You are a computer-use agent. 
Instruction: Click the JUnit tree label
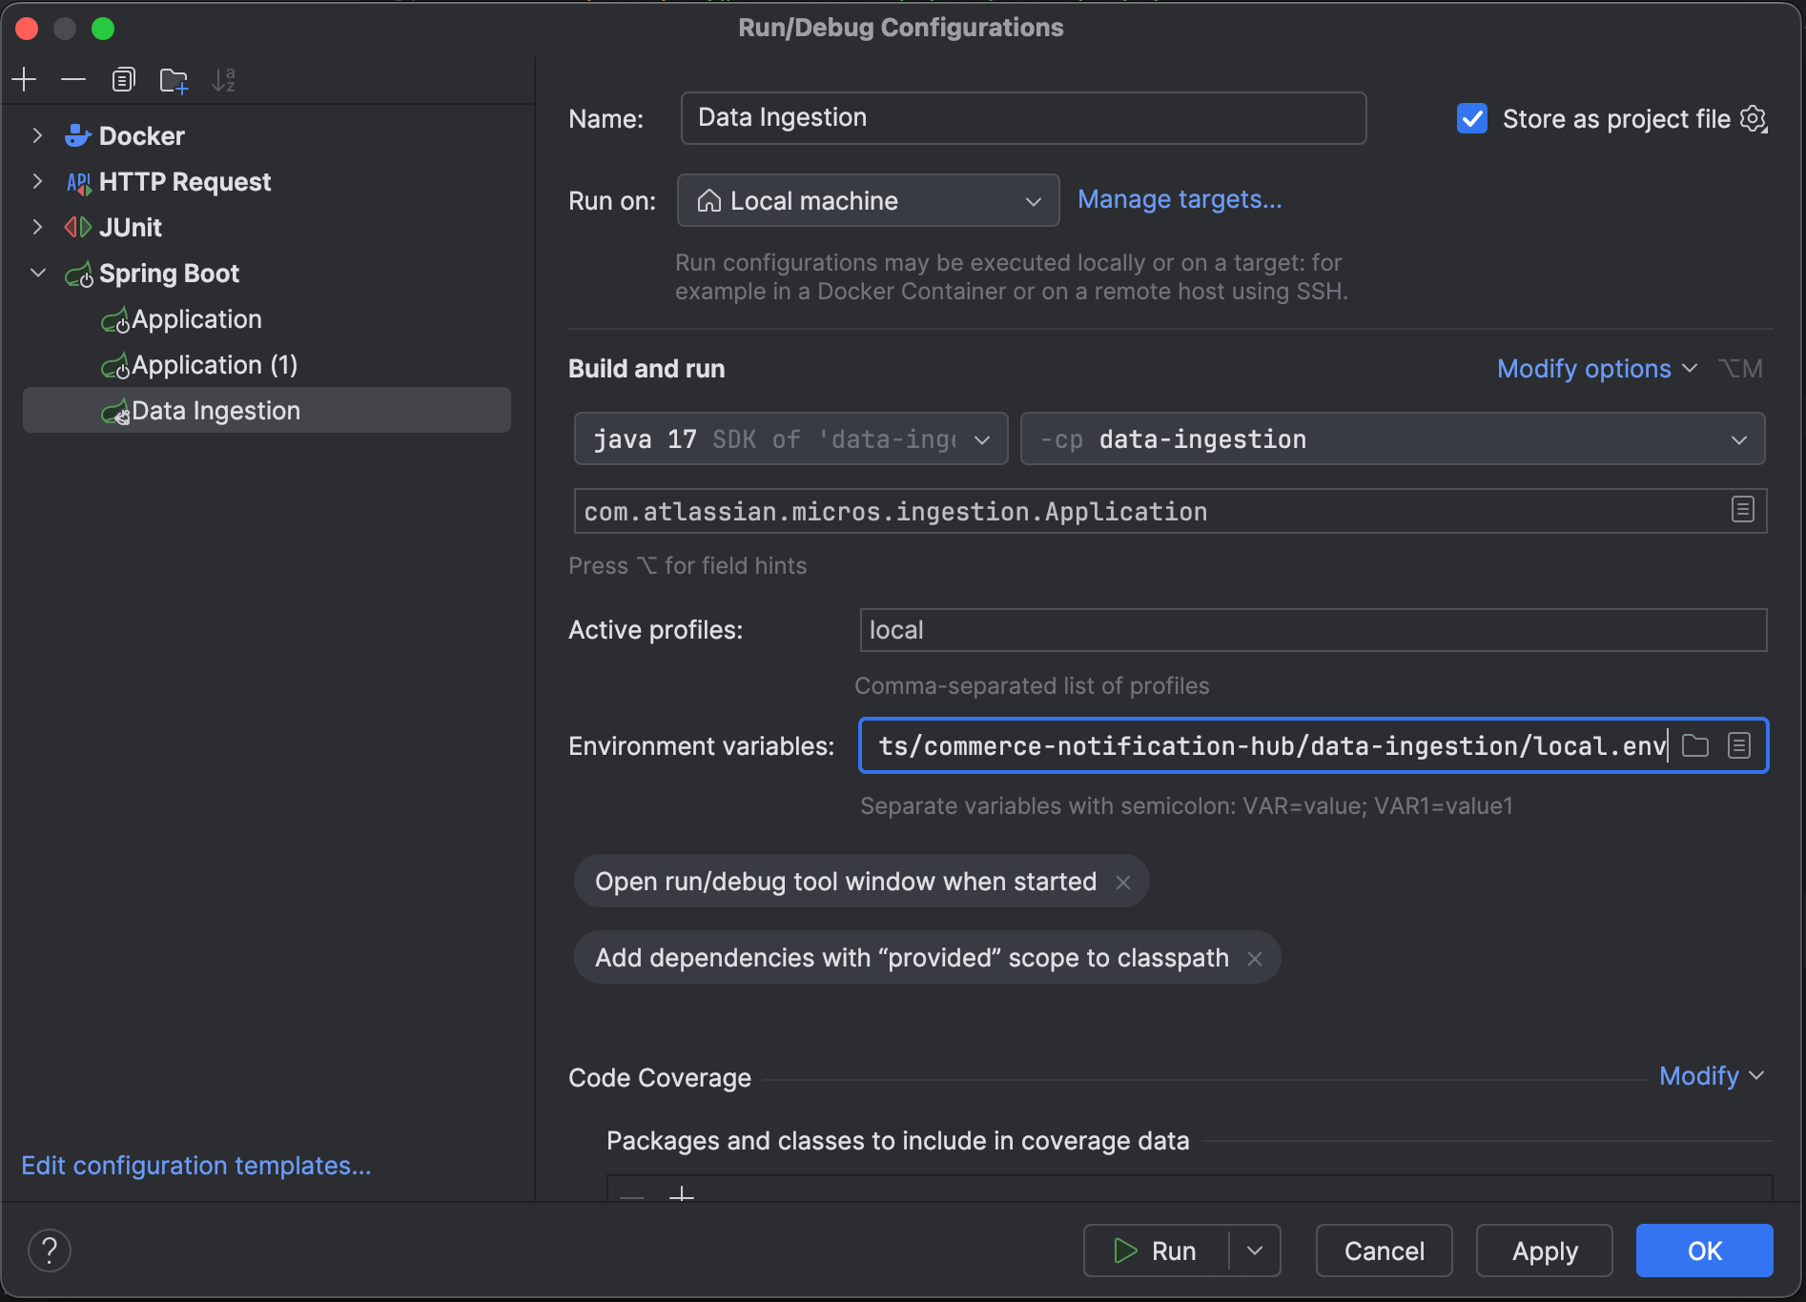pyautogui.click(x=131, y=228)
